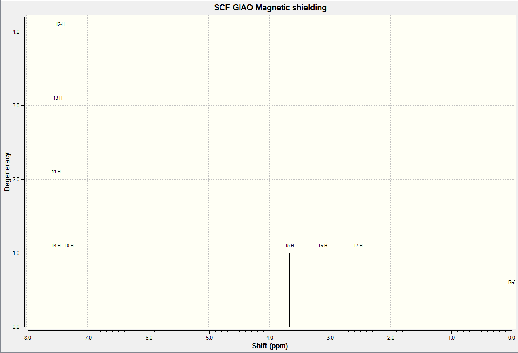Click the 12-H peak label
The height and width of the screenshot is (353, 518).
[x=60, y=24]
